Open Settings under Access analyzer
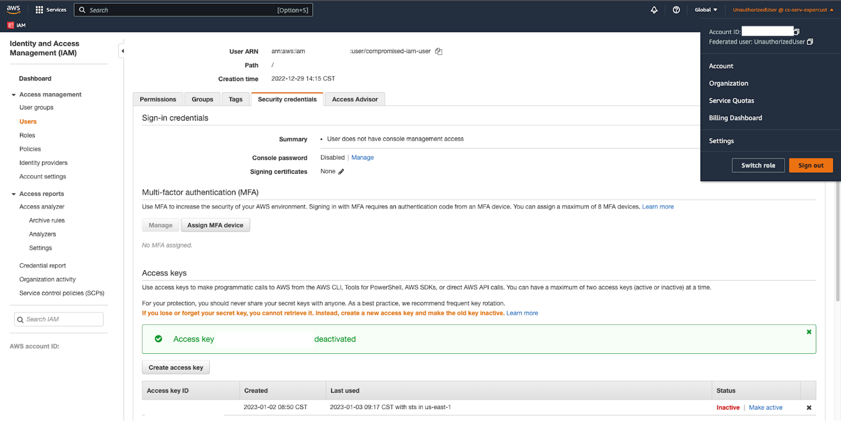The width and height of the screenshot is (841, 421). (40, 248)
